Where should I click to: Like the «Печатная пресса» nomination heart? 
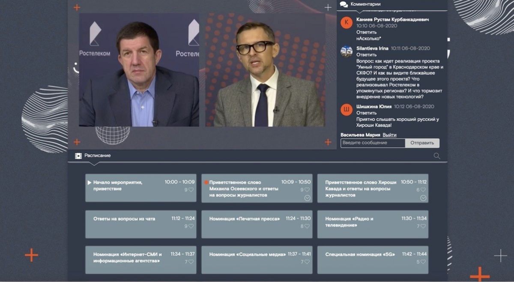pos(307,226)
